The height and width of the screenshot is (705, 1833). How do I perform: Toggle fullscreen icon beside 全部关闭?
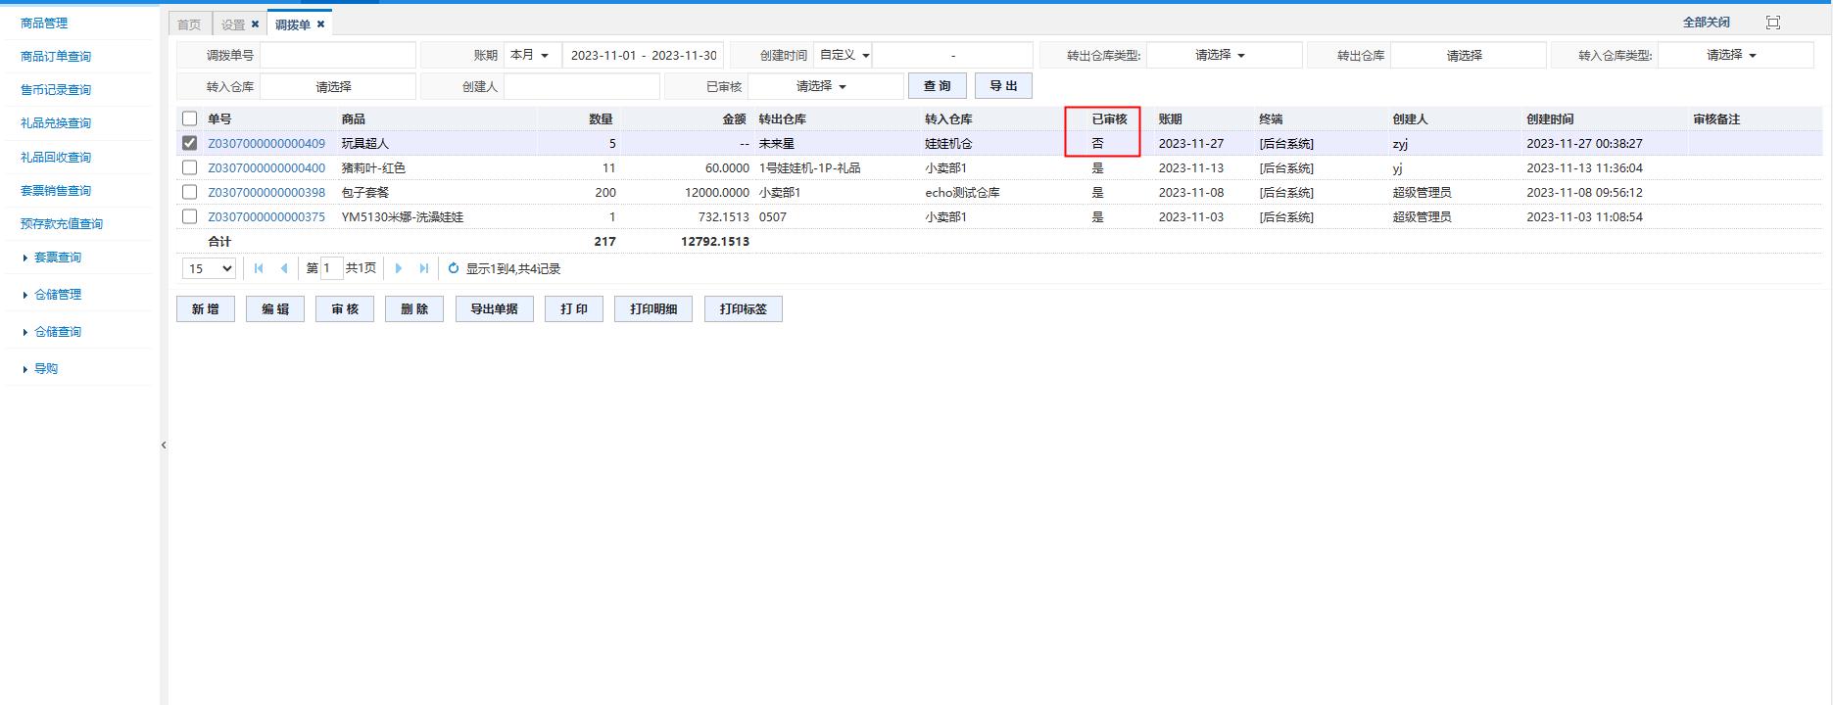pos(1773,23)
